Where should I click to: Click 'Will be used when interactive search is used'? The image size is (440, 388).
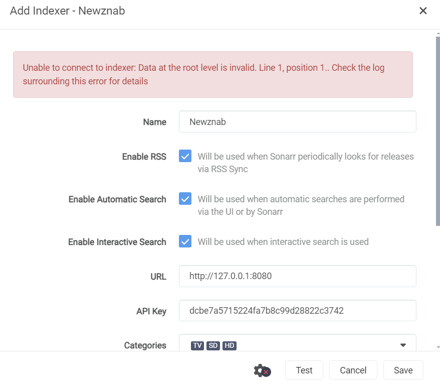(x=283, y=242)
